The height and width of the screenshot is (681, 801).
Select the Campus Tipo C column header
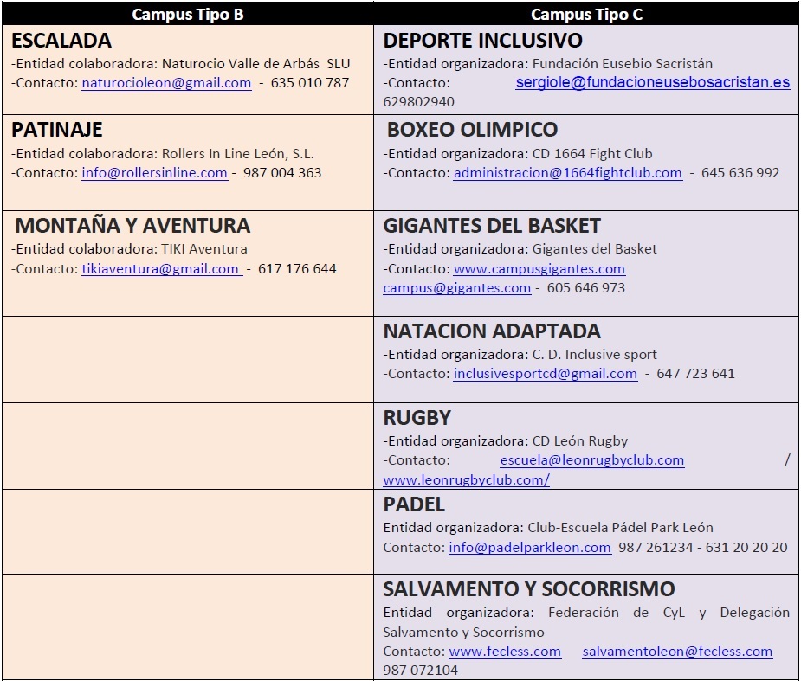(x=586, y=15)
